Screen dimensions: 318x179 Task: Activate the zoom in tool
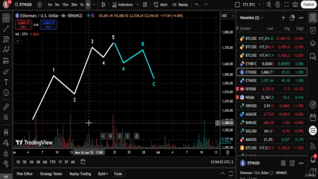(x=6, y=117)
